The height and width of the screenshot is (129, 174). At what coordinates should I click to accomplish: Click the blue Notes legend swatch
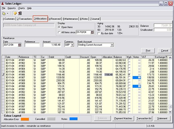click(x=74, y=119)
